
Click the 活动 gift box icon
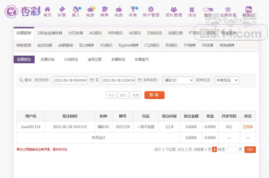pos(192,9)
